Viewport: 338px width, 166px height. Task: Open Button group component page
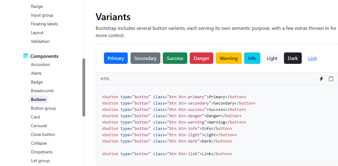[43, 108]
